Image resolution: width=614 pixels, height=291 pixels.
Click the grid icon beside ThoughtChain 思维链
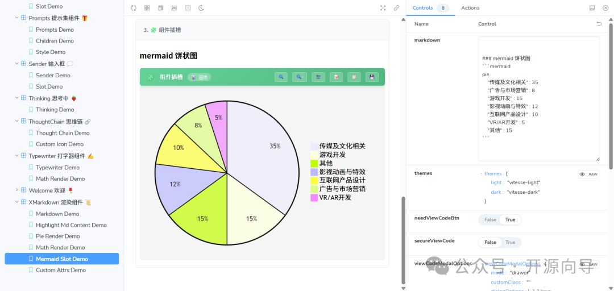click(23, 122)
